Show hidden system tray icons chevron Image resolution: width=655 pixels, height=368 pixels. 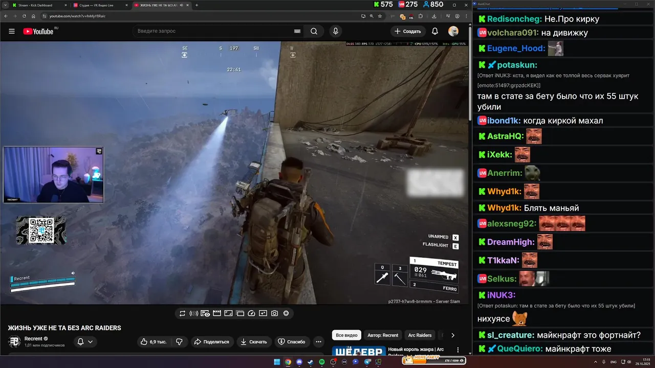click(596, 362)
